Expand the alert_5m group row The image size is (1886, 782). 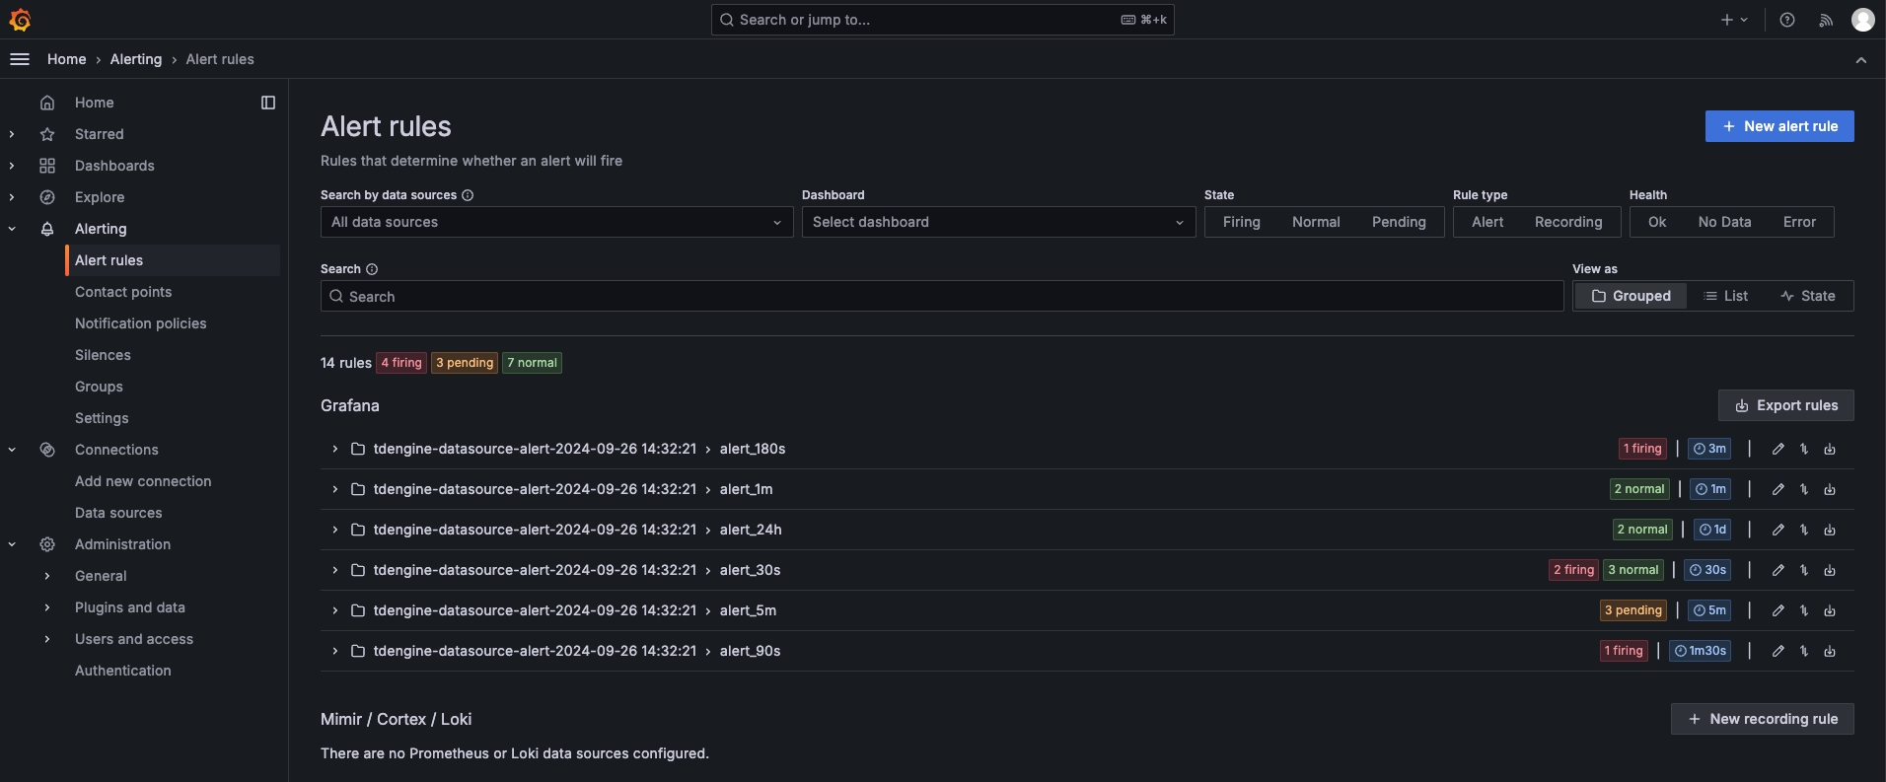tap(334, 610)
